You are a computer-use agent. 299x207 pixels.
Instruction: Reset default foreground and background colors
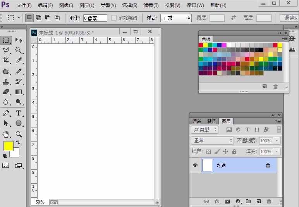(x=5, y=156)
